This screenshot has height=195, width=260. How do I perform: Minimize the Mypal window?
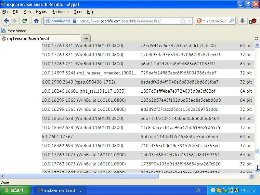[240, 4]
